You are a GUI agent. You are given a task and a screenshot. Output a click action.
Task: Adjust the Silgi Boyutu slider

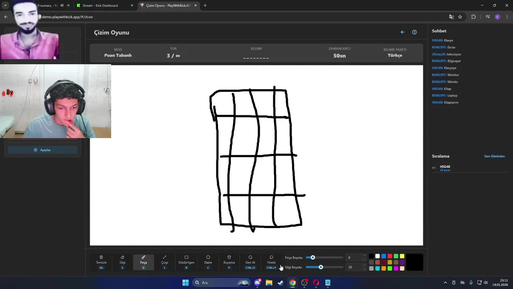pos(324,267)
